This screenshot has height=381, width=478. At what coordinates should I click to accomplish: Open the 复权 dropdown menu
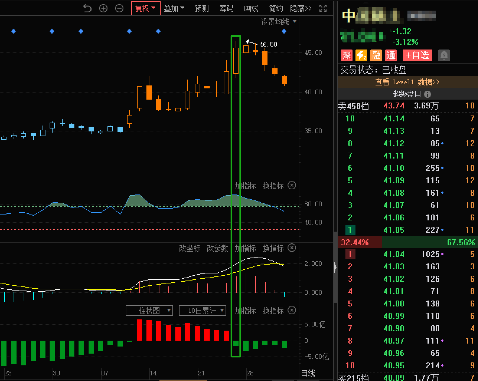[x=146, y=8]
